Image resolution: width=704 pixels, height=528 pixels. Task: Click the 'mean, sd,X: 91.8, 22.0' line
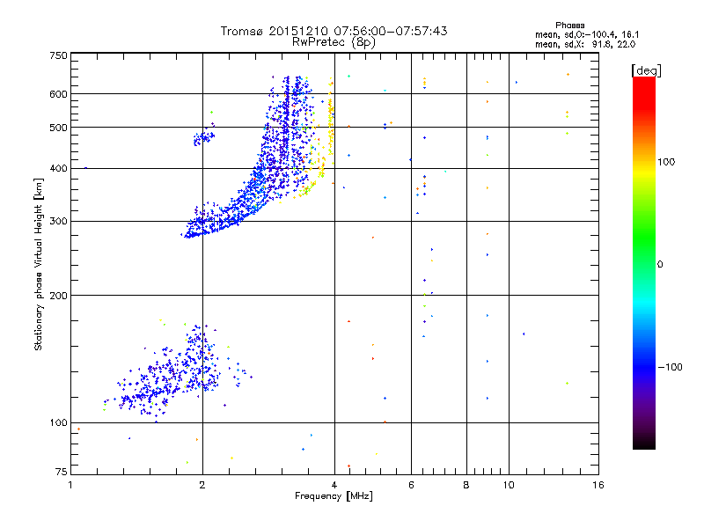coord(585,44)
